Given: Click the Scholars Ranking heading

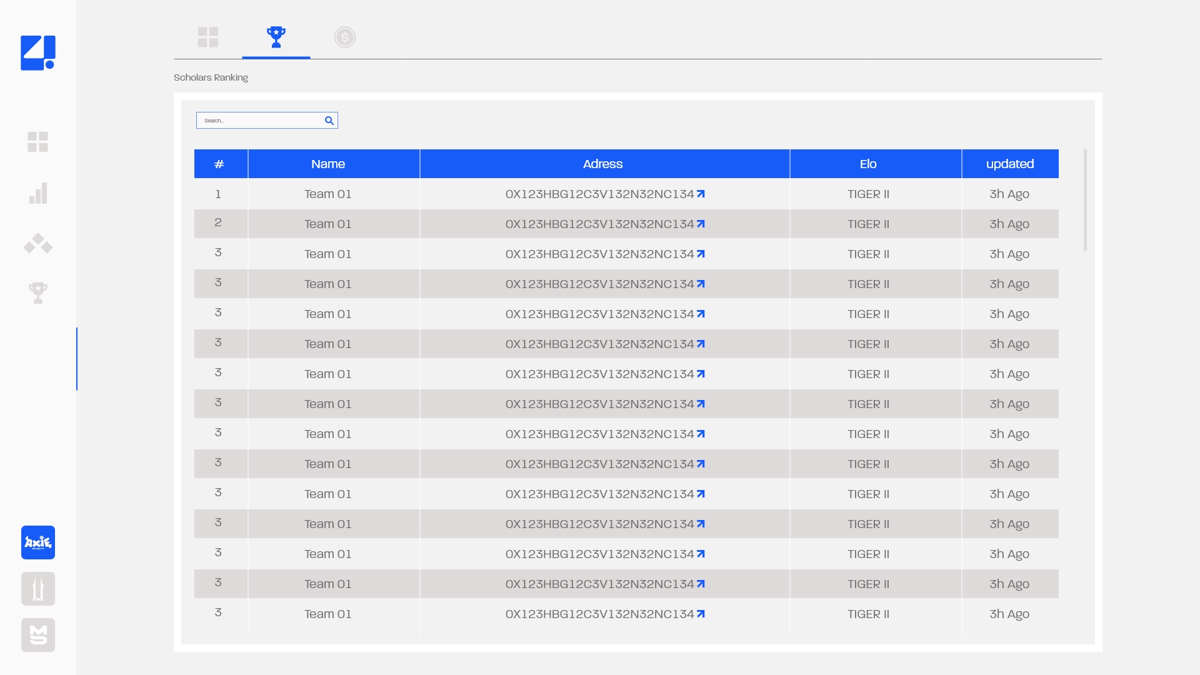Looking at the screenshot, I should (x=211, y=77).
